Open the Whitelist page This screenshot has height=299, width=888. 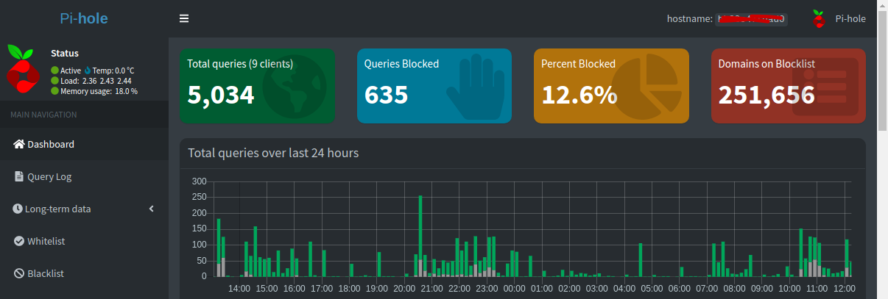pos(46,241)
